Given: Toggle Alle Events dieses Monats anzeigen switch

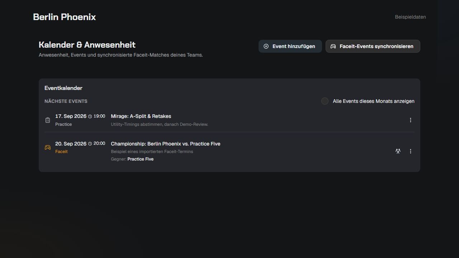Looking at the screenshot, I should [x=325, y=101].
